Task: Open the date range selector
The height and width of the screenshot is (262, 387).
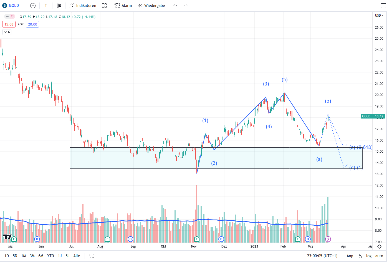Action: (x=92, y=256)
